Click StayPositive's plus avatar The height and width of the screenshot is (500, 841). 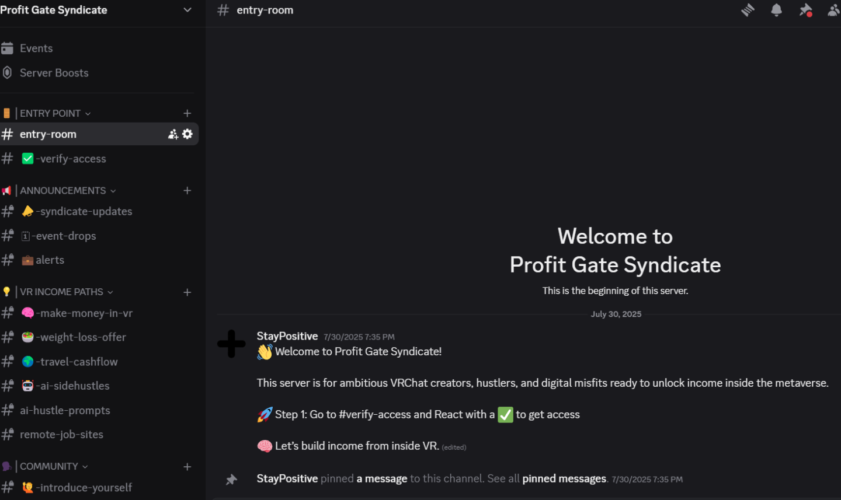pyautogui.click(x=231, y=344)
